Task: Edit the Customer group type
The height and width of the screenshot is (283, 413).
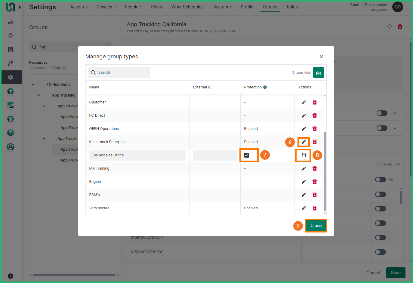Action: pyautogui.click(x=304, y=102)
